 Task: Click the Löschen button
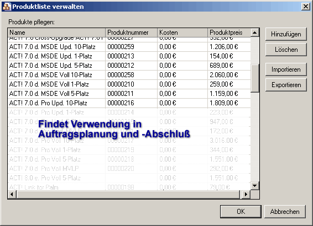pos(286,50)
